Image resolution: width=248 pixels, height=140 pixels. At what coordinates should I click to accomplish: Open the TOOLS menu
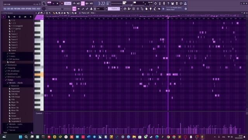tap(34, 9)
